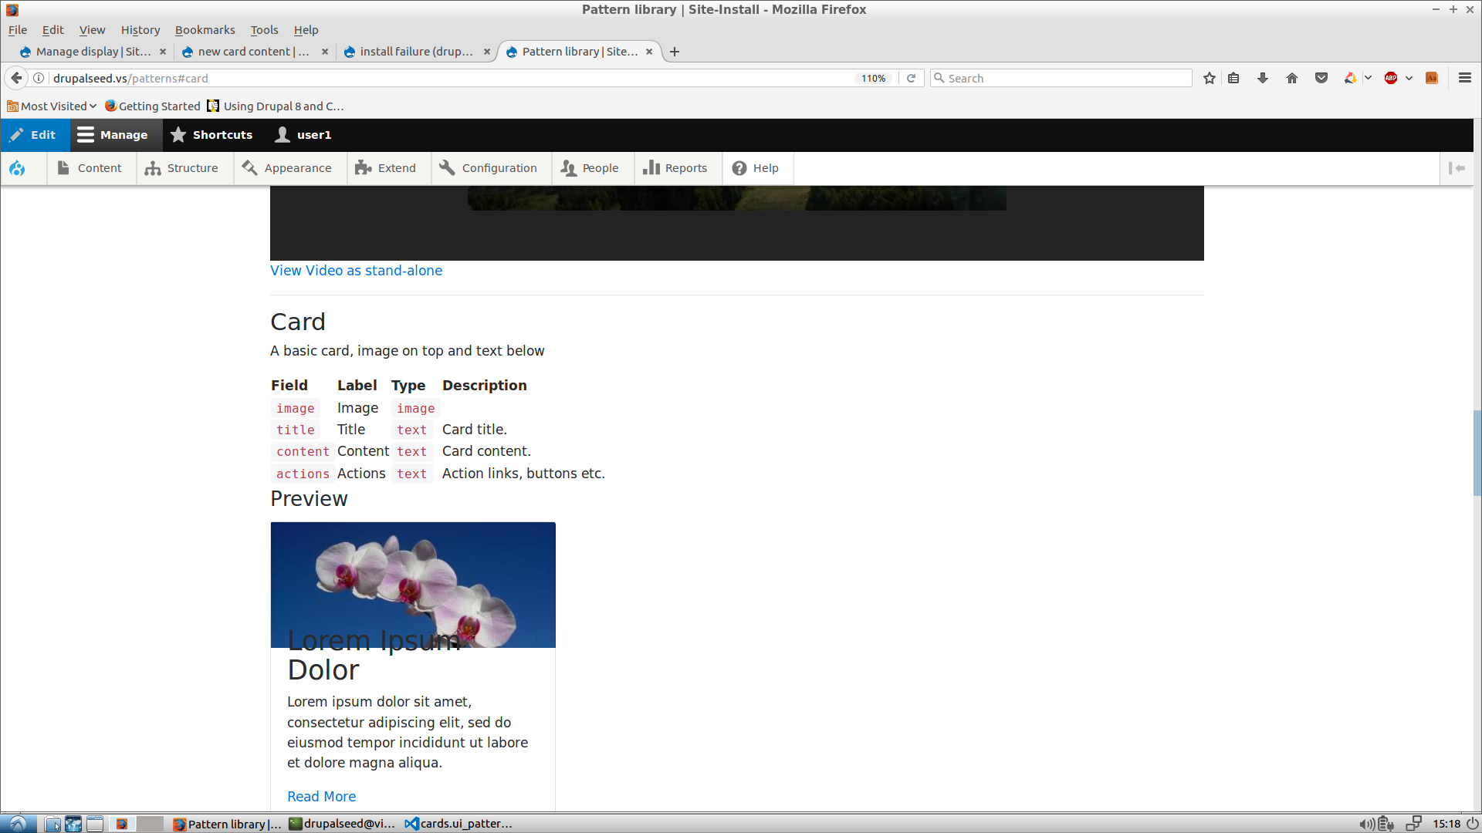Open the Firefox hamburger menu
Image resolution: width=1482 pixels, height=833 pixels.
[x=1464, y=78]
